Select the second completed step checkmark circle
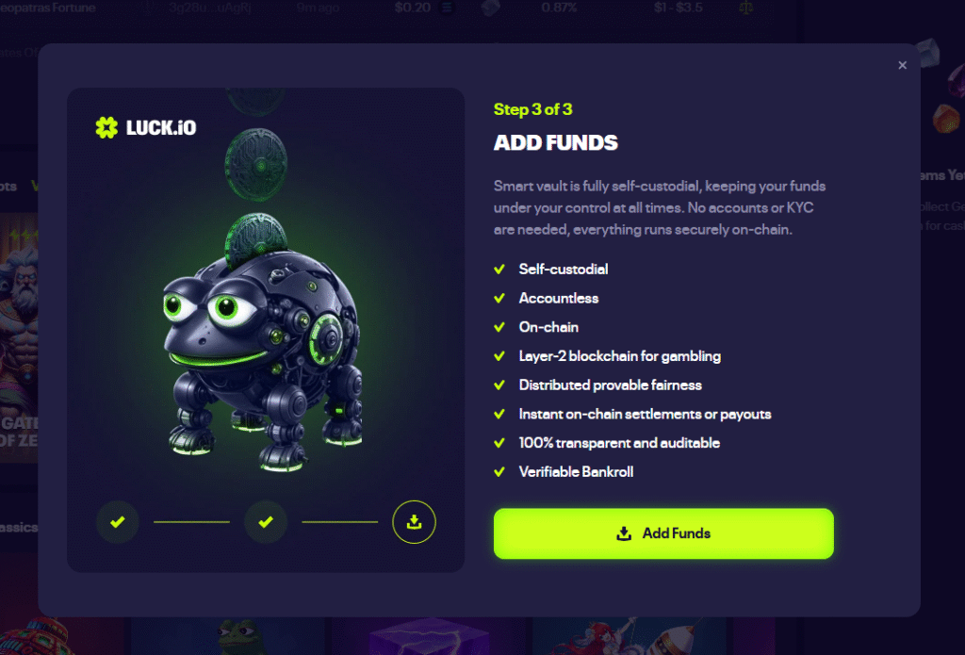This screenshot has width=965, height=655. coord(266,522)
